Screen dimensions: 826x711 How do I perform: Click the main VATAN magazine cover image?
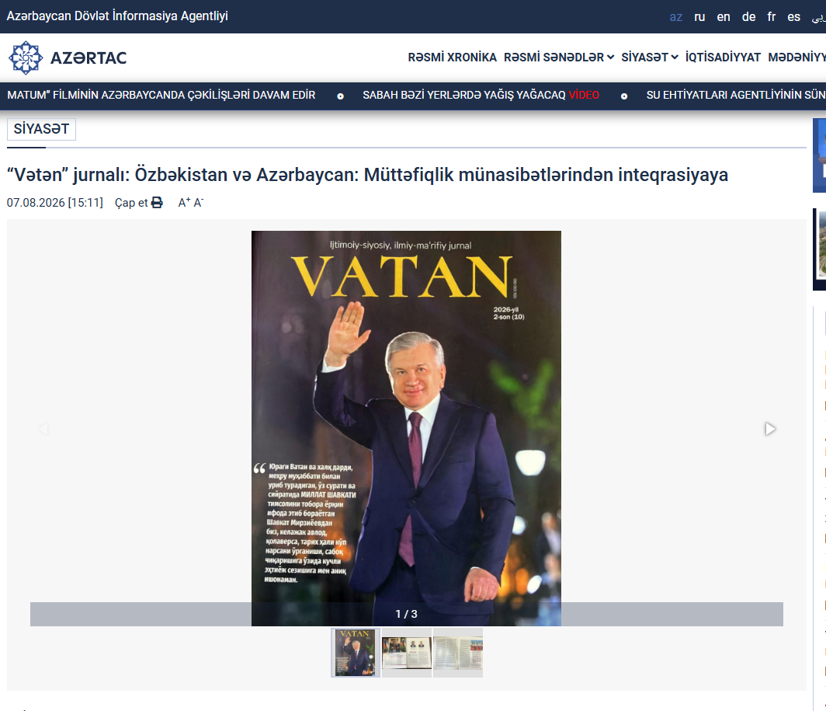[406, 428]
